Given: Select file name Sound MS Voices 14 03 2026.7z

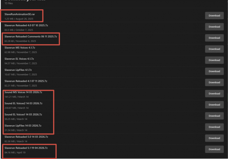Looking at the screenshot, I should click(23, 92).
